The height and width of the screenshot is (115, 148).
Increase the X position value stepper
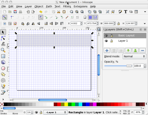point(81,23)
